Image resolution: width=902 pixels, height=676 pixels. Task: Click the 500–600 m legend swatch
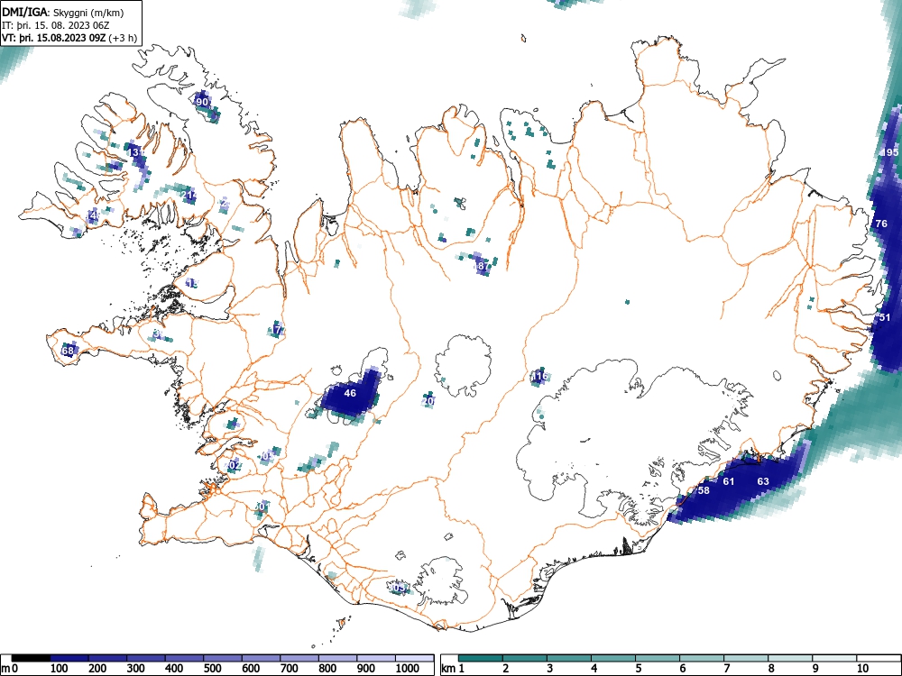223,658
